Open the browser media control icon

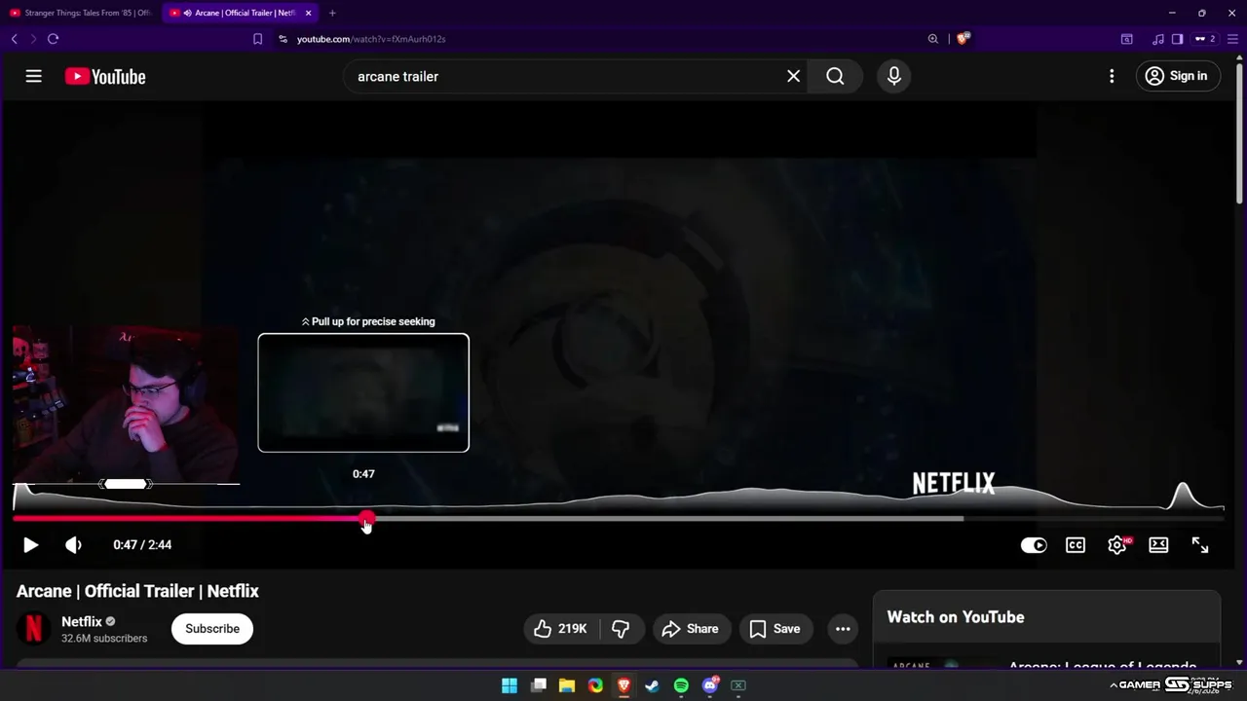(1157, 39)
